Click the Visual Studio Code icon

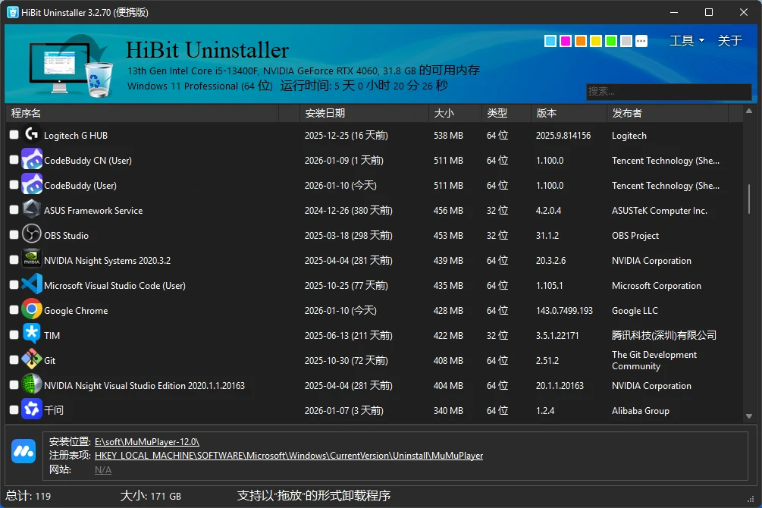[x=31, y=285]
